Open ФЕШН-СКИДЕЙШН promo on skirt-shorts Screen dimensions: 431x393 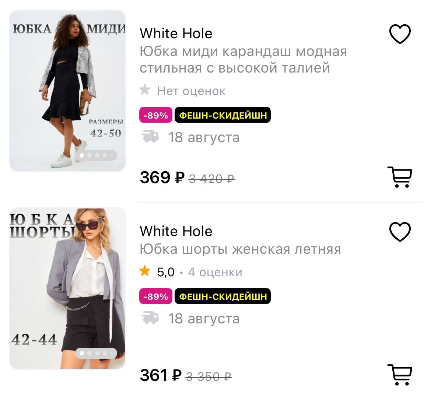[x=222, y=296]
